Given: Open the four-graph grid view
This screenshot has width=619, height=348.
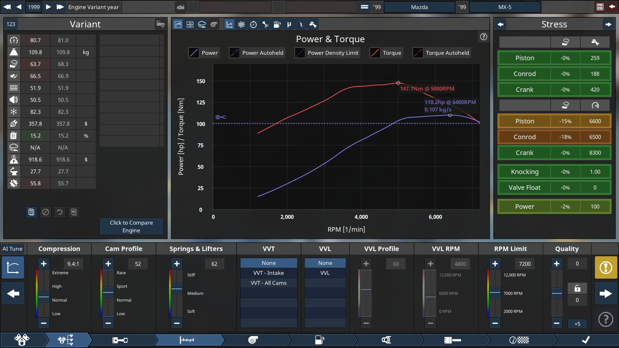Looking at the screenshot, I should (x=190, y=24).
